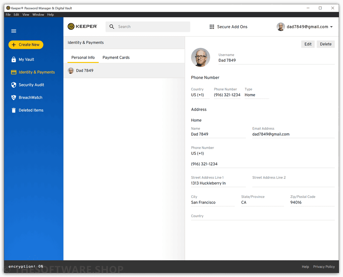Click the Secure Add Ons label
The height and width of the screenshot is (277, 343).
pyautogui.click(x=232, y=27)
